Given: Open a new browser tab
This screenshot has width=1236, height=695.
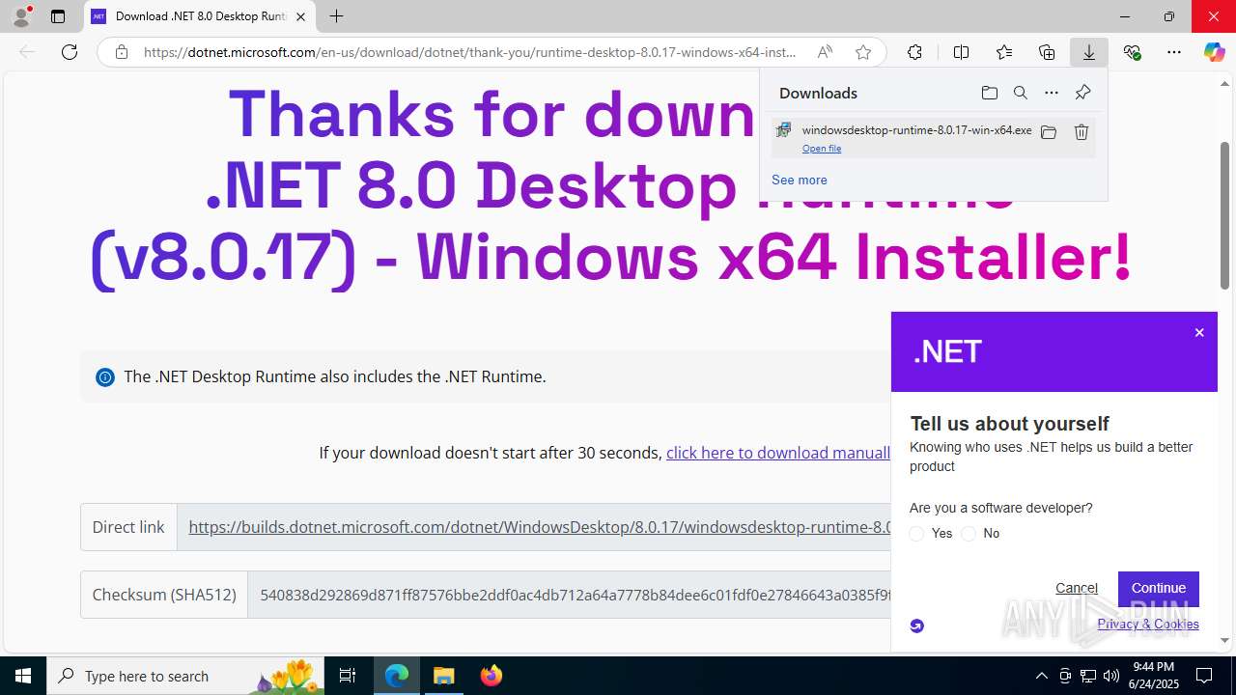Looking at the screenshot, I should 336,16.
